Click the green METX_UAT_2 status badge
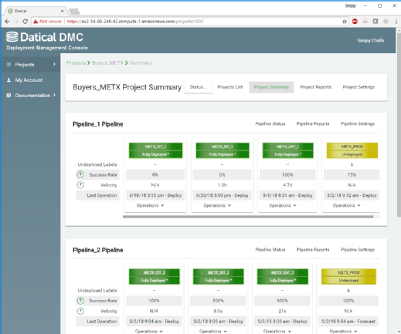The image size is (401, 334). point(283,277)
